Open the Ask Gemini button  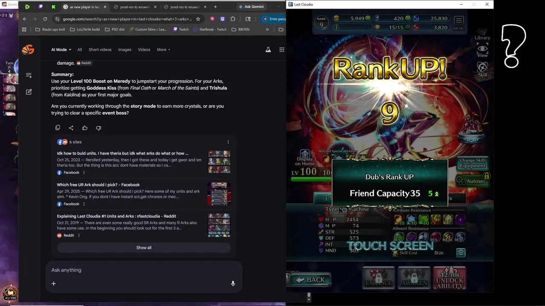pyautogui.click(x=251, y=7)
